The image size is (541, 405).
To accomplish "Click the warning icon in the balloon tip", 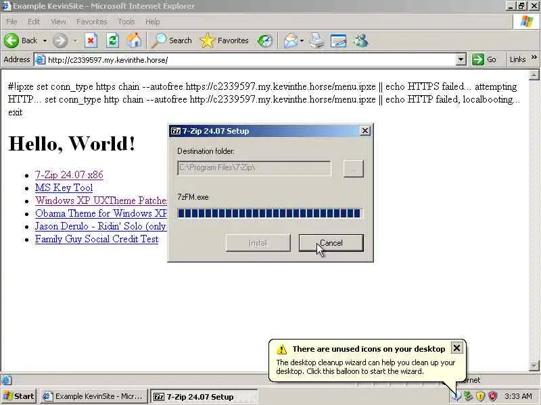I will tap(281, 349).
